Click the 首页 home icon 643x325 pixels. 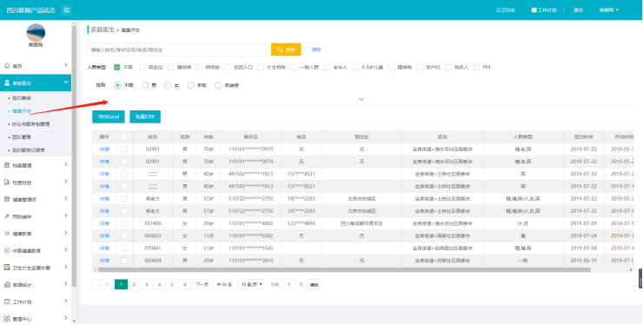pos(7,66)
